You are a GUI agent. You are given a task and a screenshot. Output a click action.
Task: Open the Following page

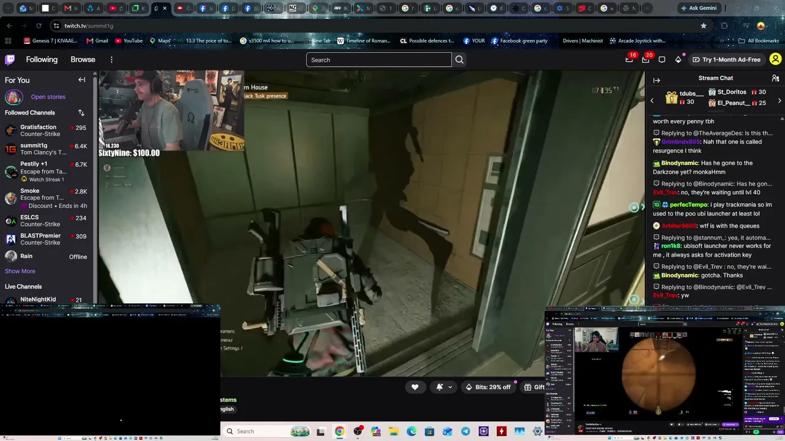(42, 59)
